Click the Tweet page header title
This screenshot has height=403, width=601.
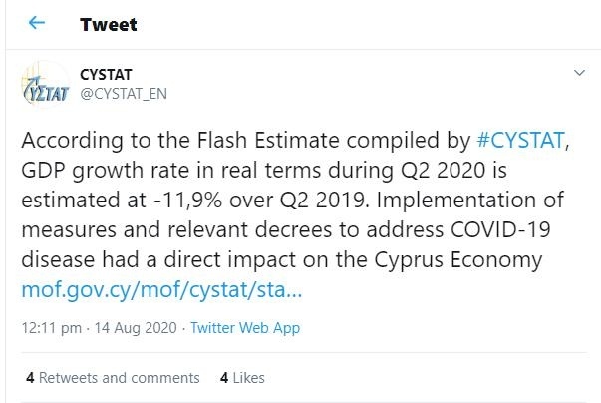[x=108, y=25]
